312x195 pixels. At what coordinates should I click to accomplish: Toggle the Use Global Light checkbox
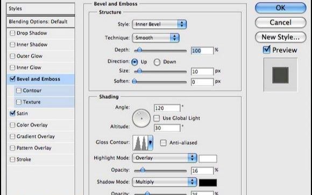[x=157, y=118]
